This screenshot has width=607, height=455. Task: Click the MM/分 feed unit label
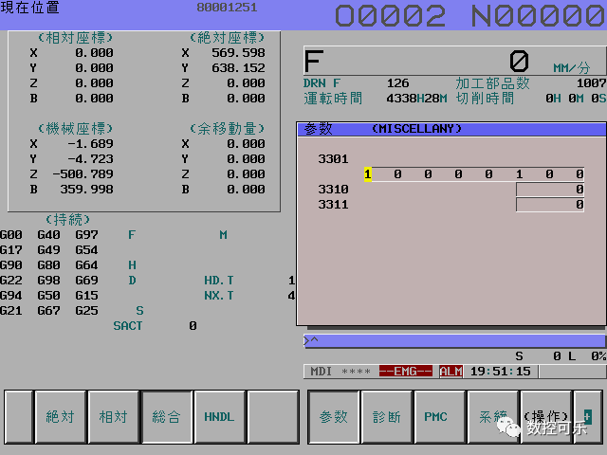point(571,68)
